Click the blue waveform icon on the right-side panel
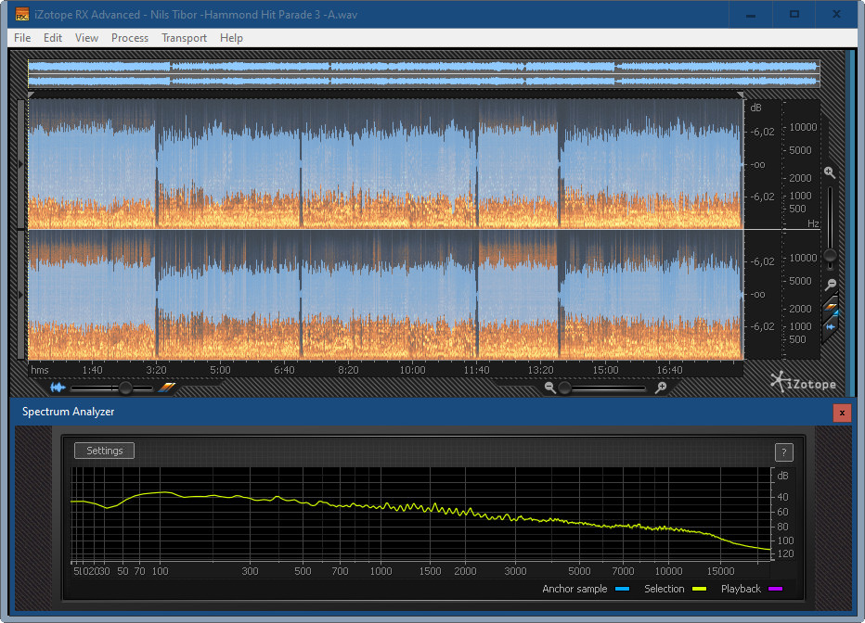 (x=832, y=326)
